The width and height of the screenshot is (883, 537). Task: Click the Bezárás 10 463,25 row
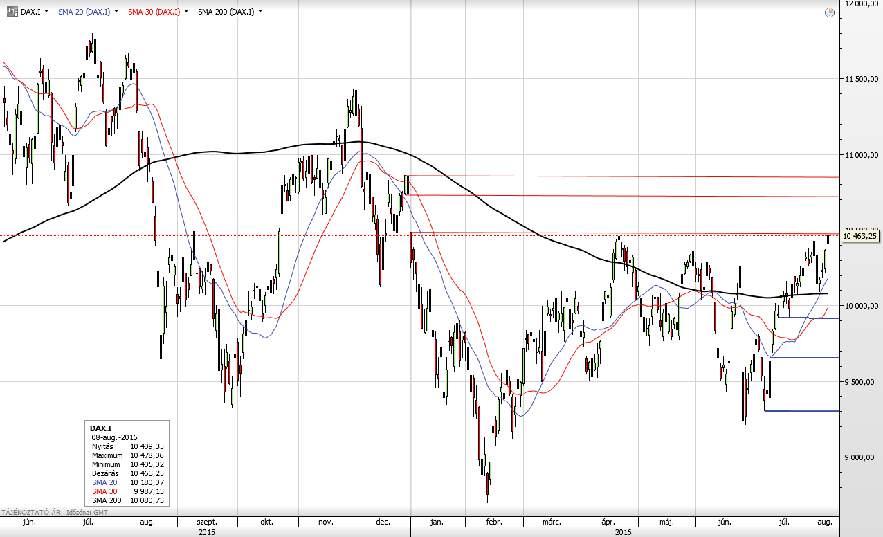127,474
